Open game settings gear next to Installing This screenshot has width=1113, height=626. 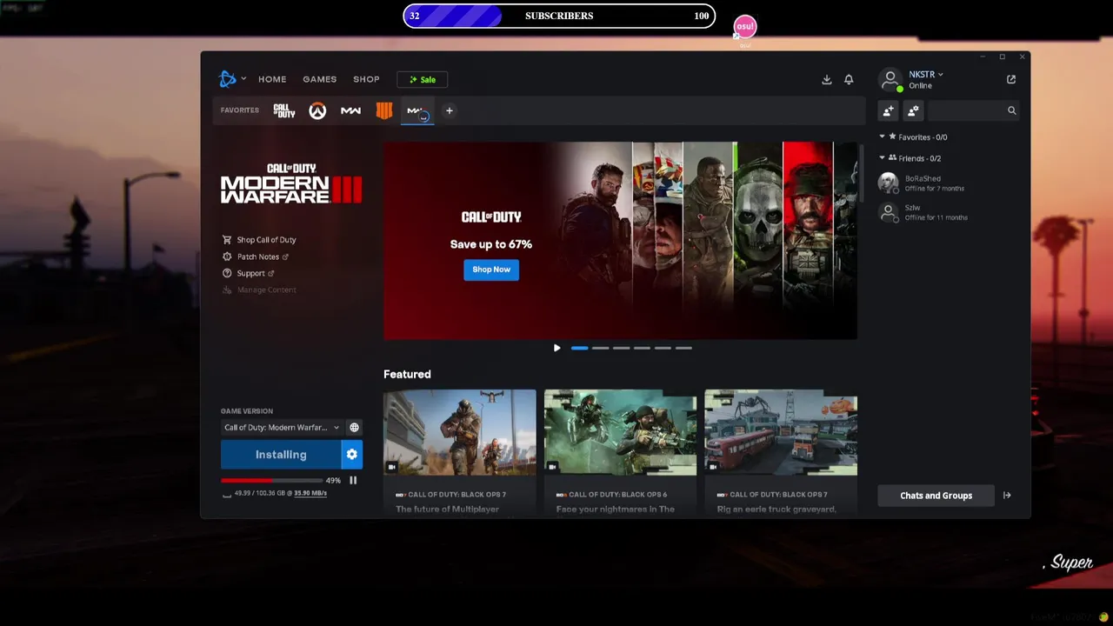pyautogui.click(x=352, y=455)
